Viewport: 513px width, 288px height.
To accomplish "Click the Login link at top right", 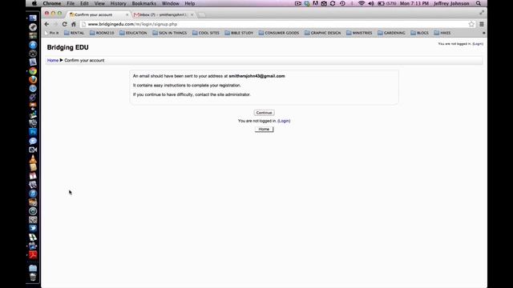I will point(478,44).
